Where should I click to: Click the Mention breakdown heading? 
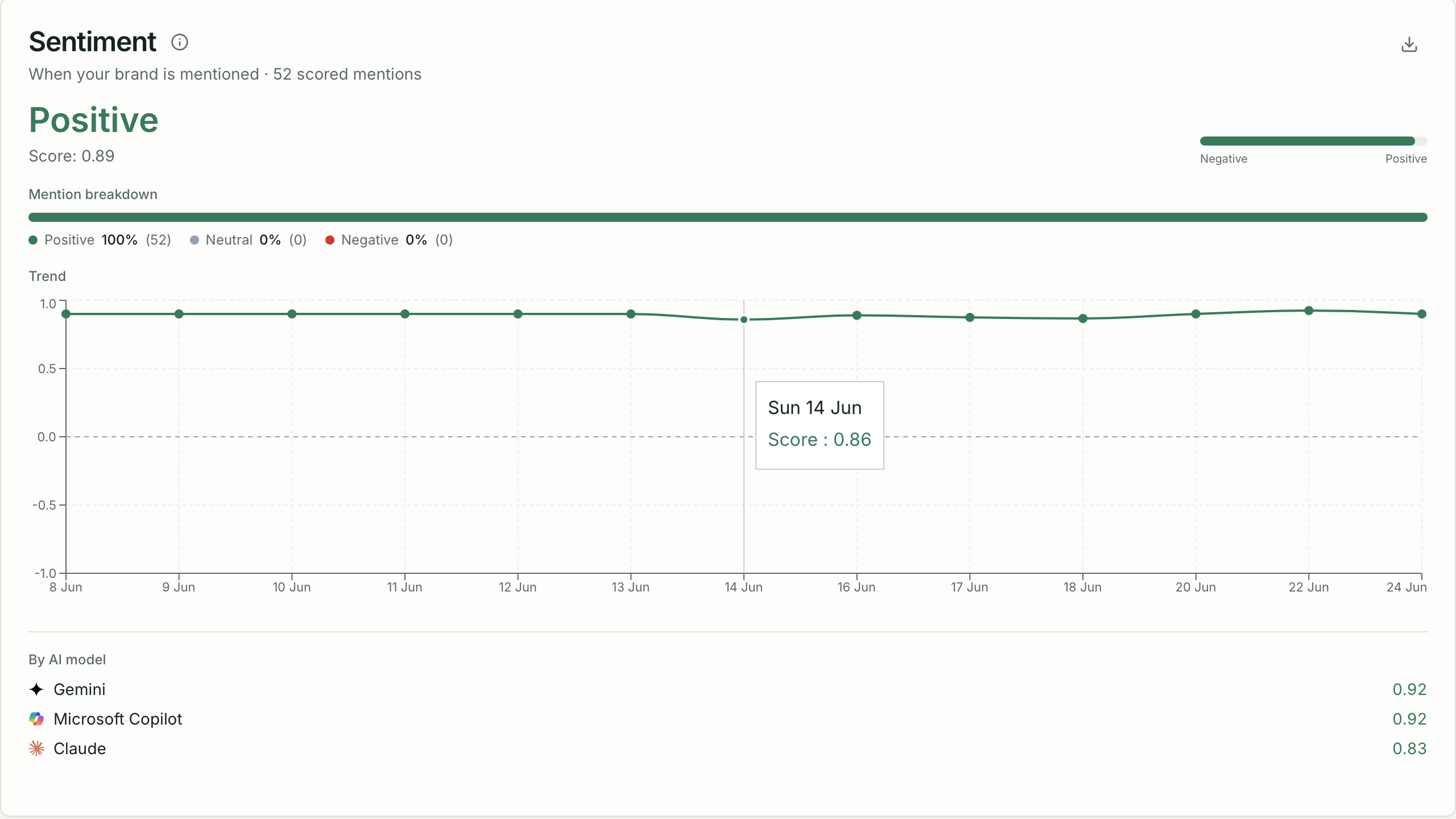(93, 195)
